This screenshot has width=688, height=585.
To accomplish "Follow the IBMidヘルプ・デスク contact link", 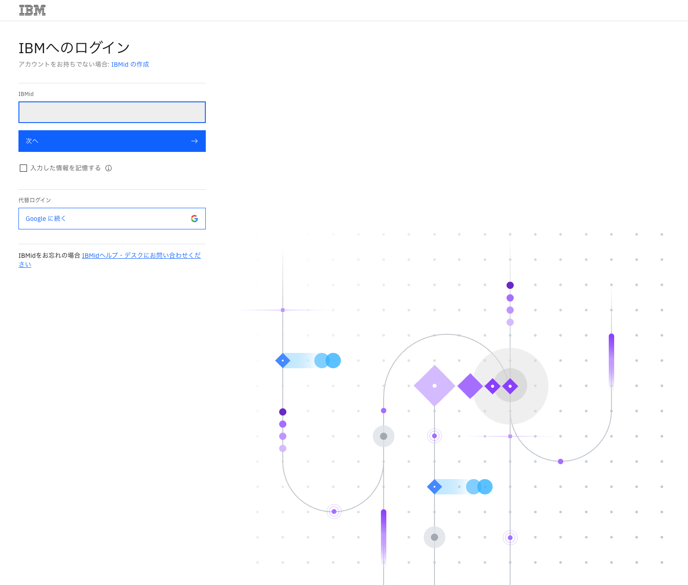I will [x=141, y=256].
